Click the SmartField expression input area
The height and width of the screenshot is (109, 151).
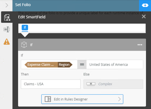[x=82, y=28]
